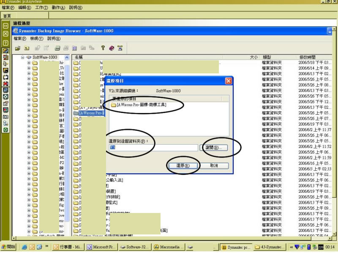Click the green stacked-drives toolbar icon
Image resolution: width=338 pixels, height=253 pixels.
tap(57, 48)
